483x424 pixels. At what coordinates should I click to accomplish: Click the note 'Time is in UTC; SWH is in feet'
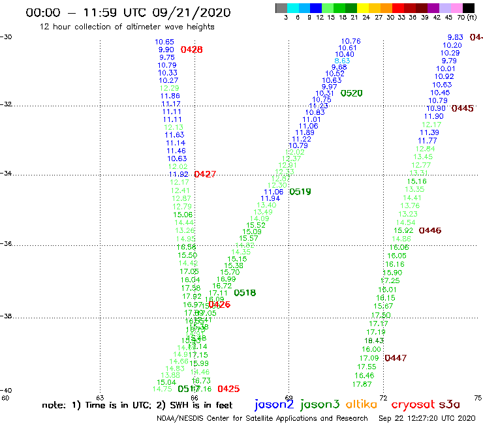tap(137, 405)
